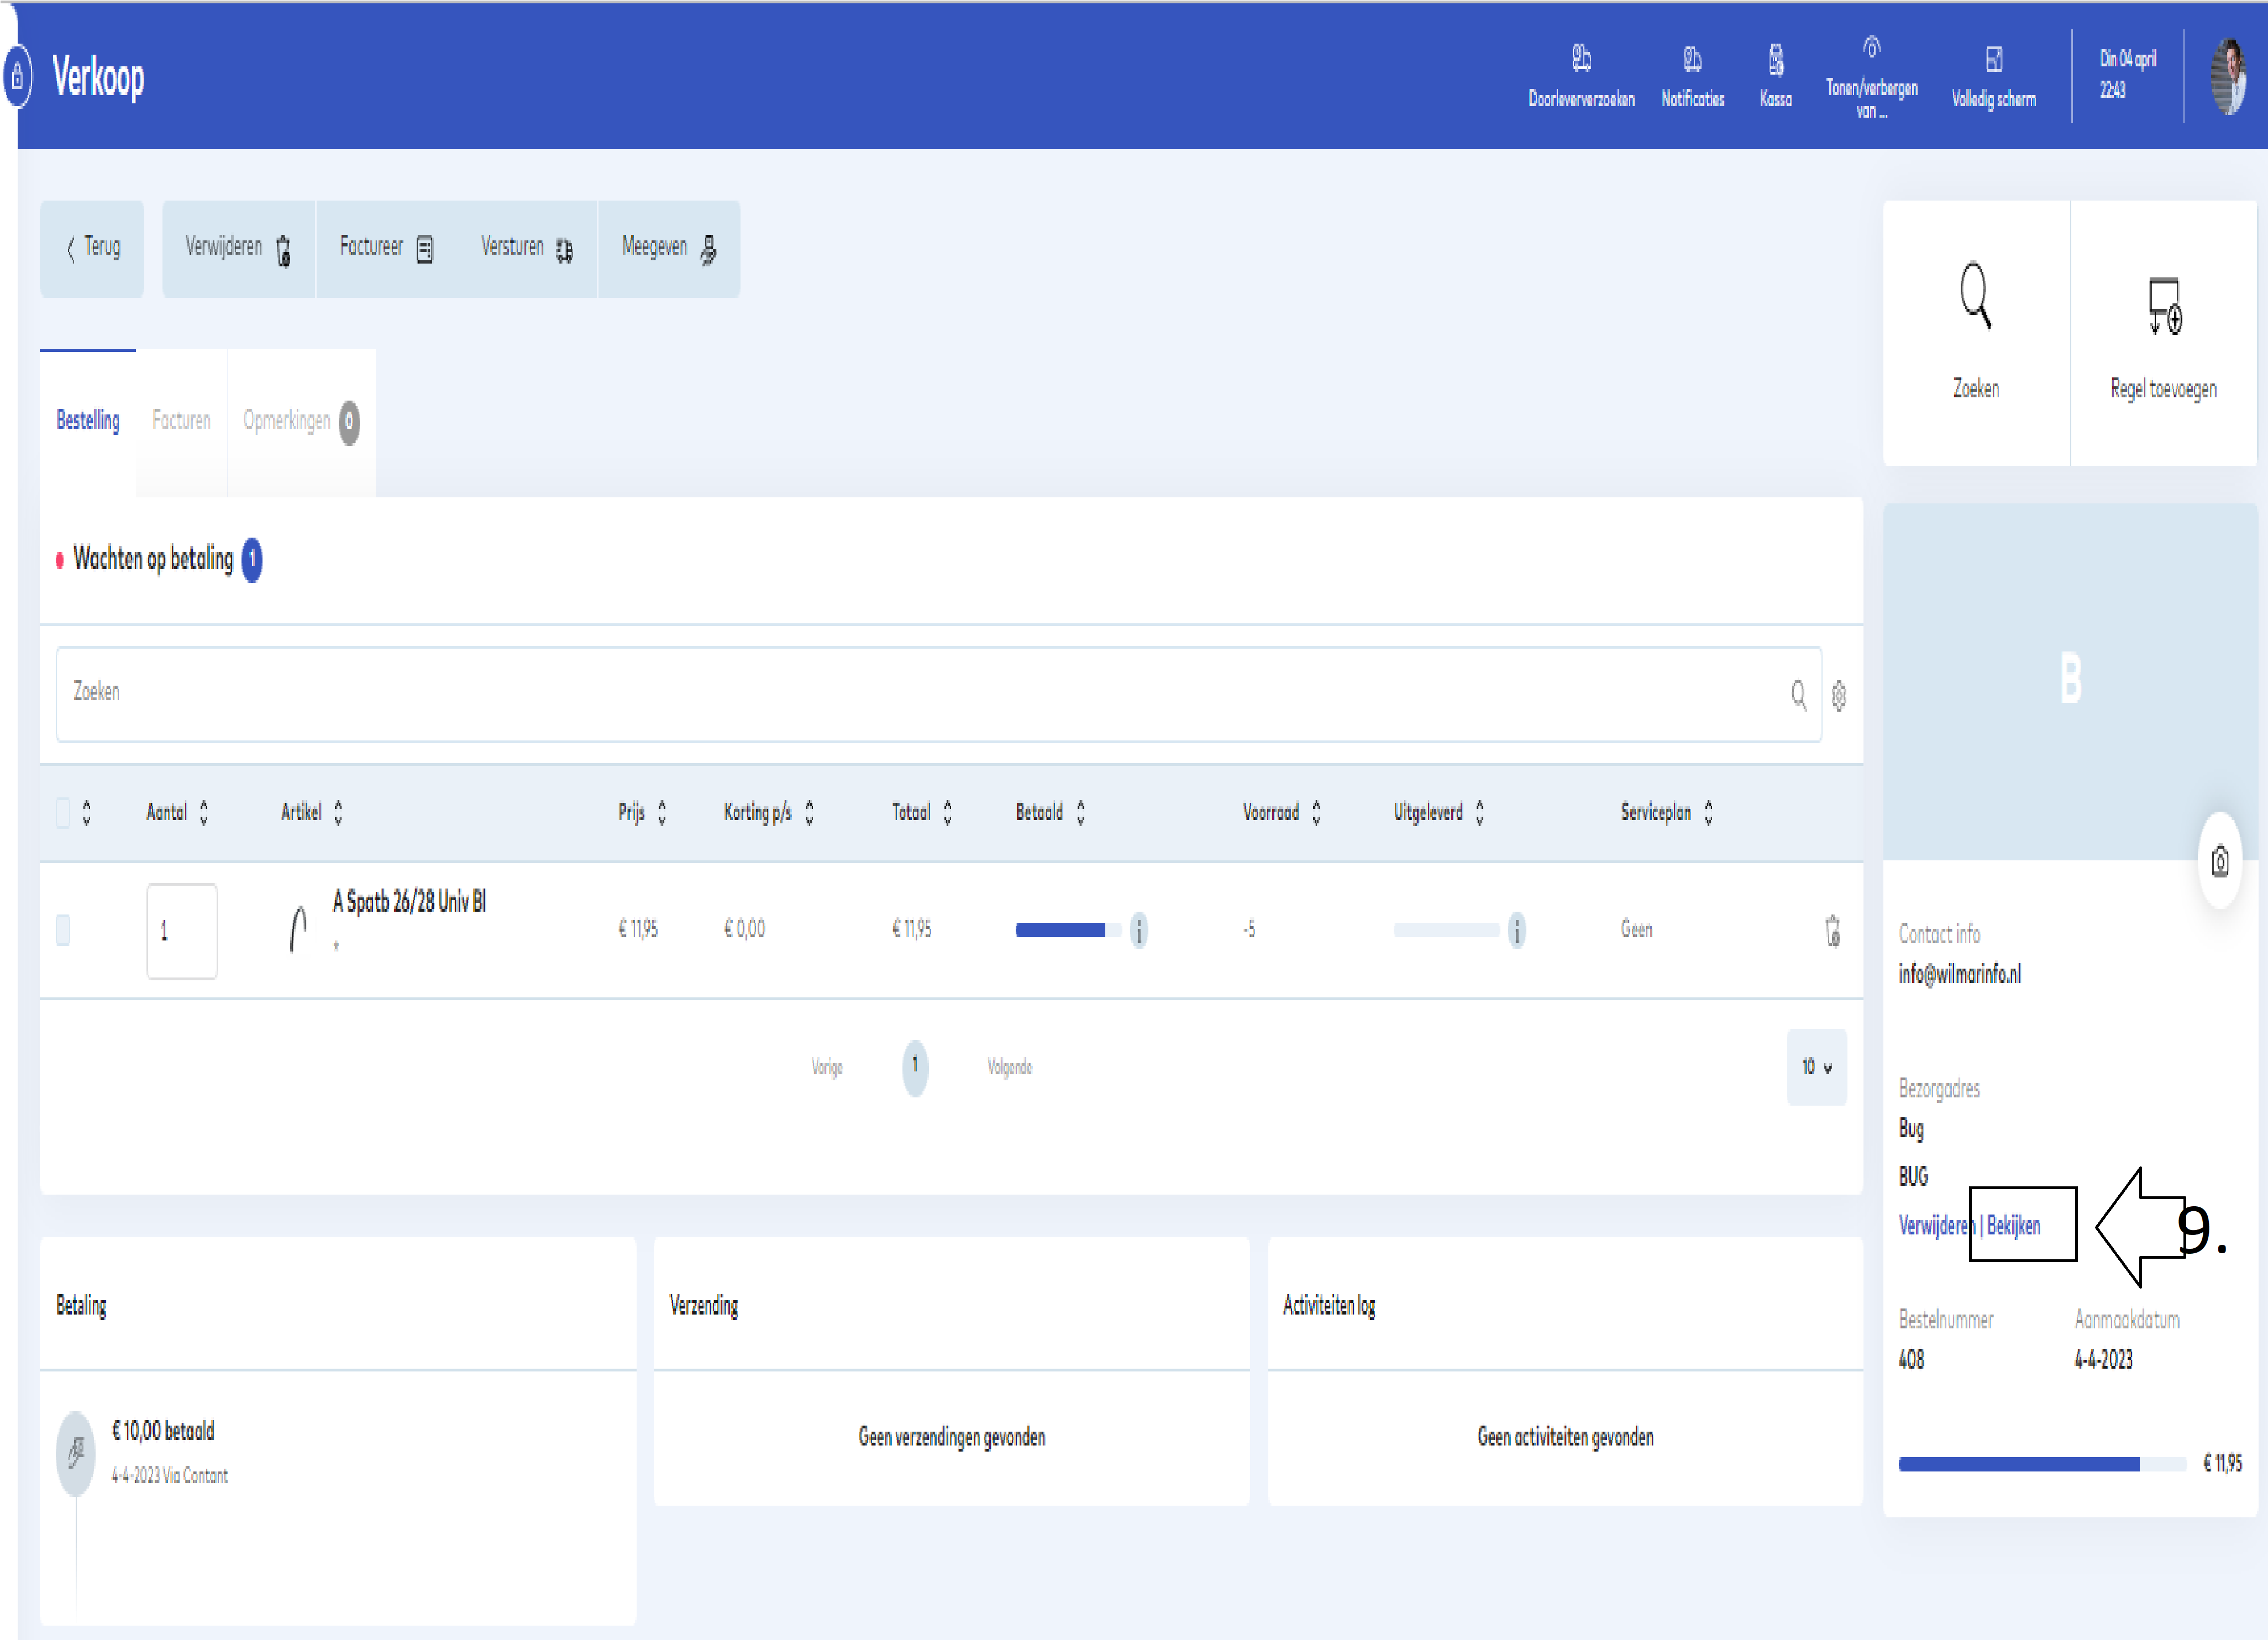The width and height of the screenshot is (2268, 1640).
Task: Open the Doorleververzoeken icon in header
Action: click(1581, 60)
